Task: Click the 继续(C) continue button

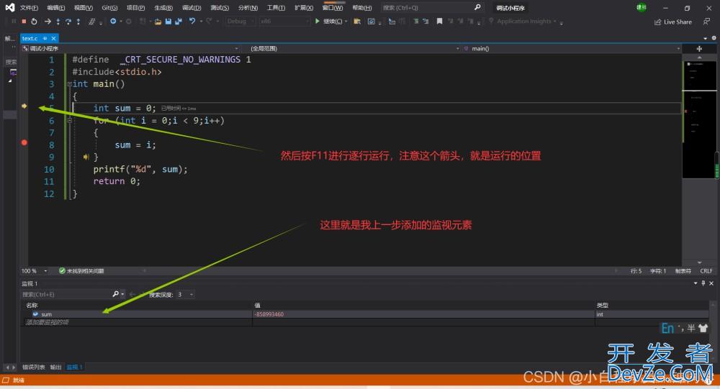Action: [329, 21]
